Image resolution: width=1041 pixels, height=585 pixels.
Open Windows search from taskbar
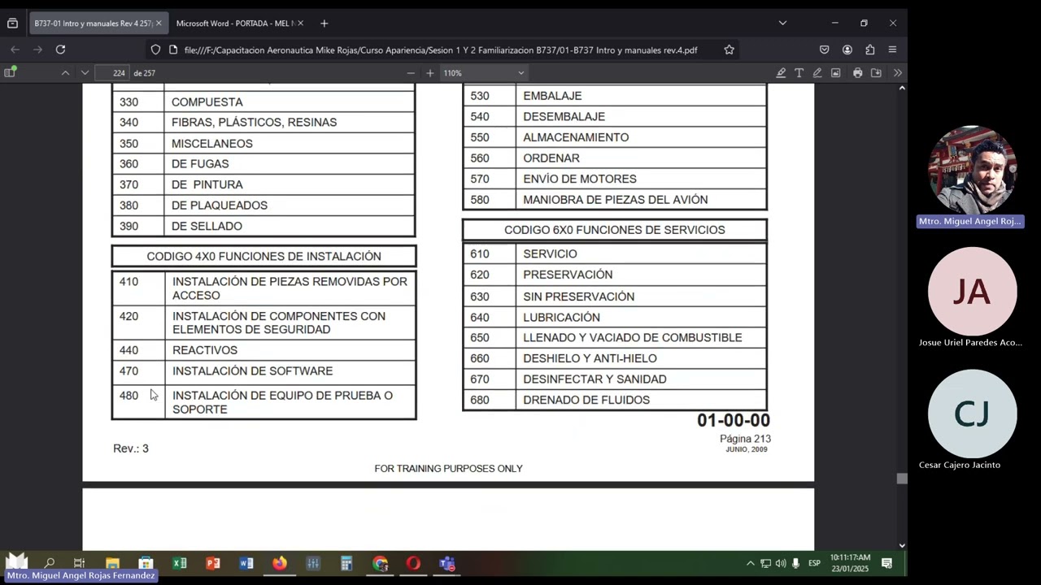pyautogui.click(x=49, y=563)
